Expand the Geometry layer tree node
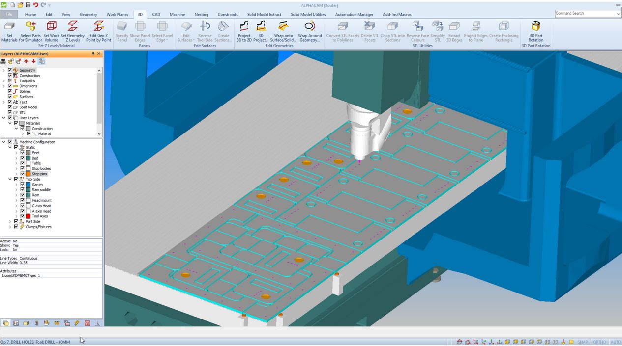 coord(3,70)
